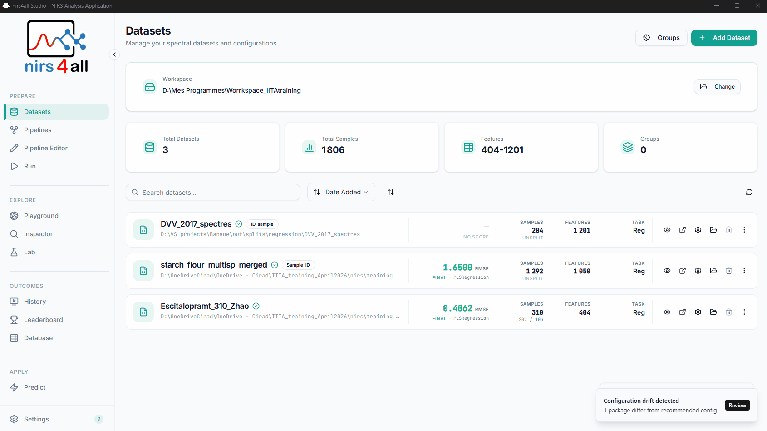This screenshot has height=431, width=767.
Task: Click the Groups button
Action: 661,38
